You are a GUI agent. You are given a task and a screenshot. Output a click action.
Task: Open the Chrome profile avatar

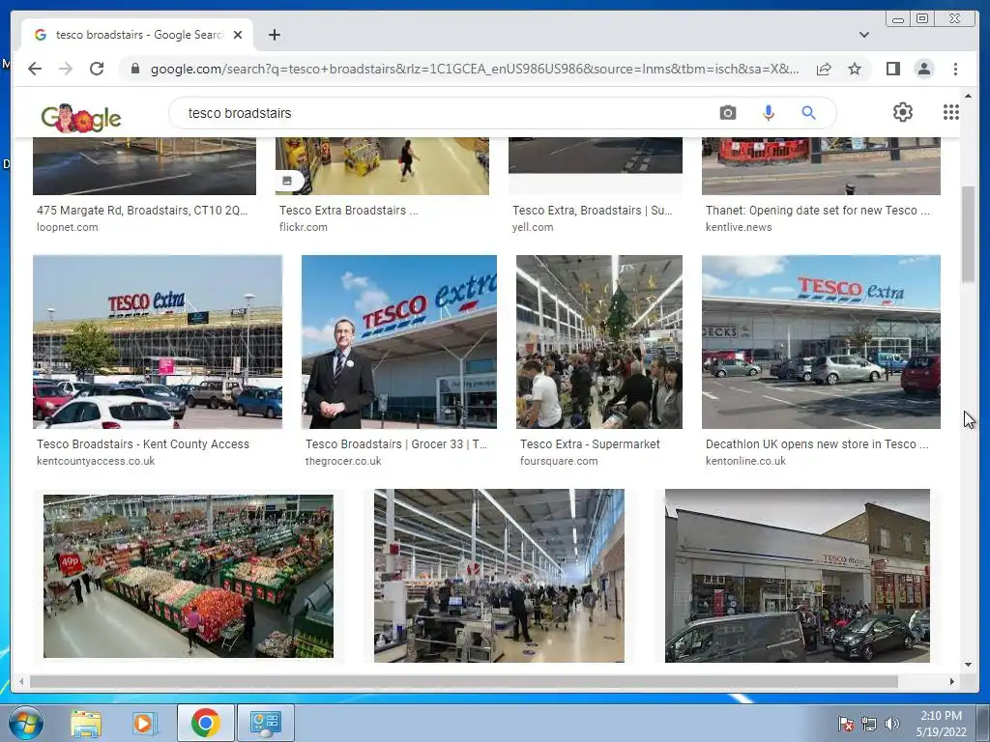tap(923, 69)
